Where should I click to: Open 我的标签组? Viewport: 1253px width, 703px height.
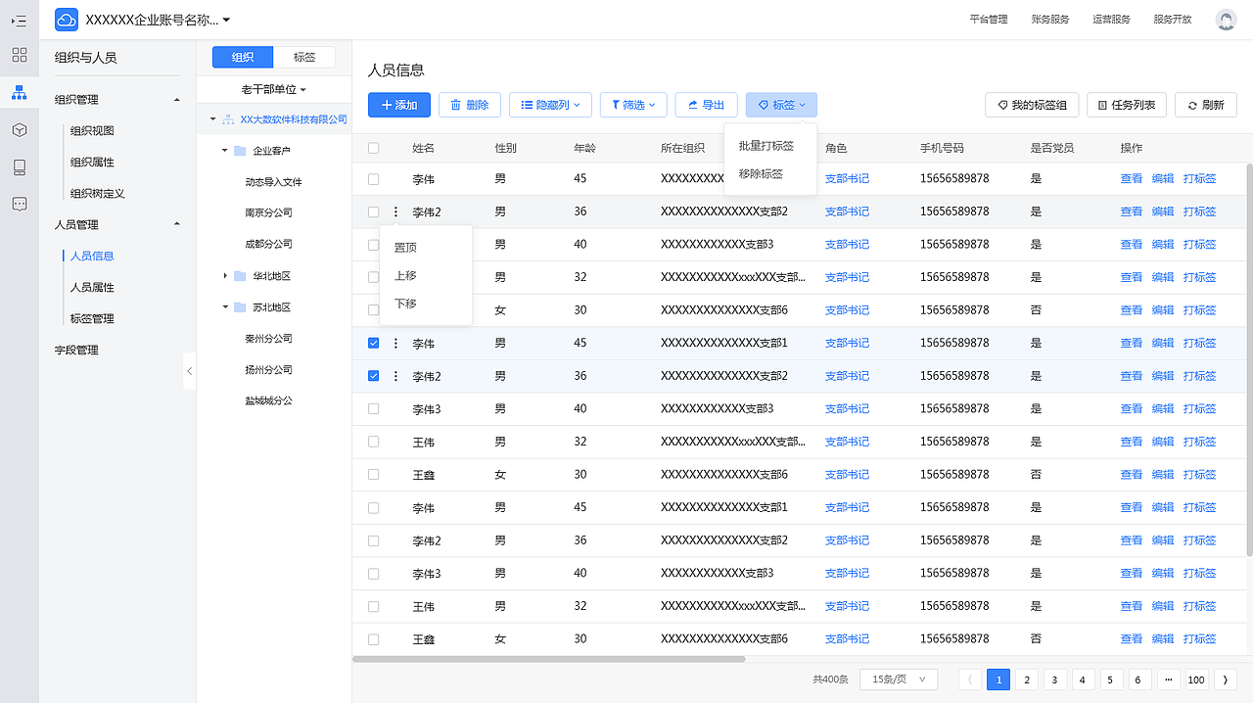click(1032, 105)
